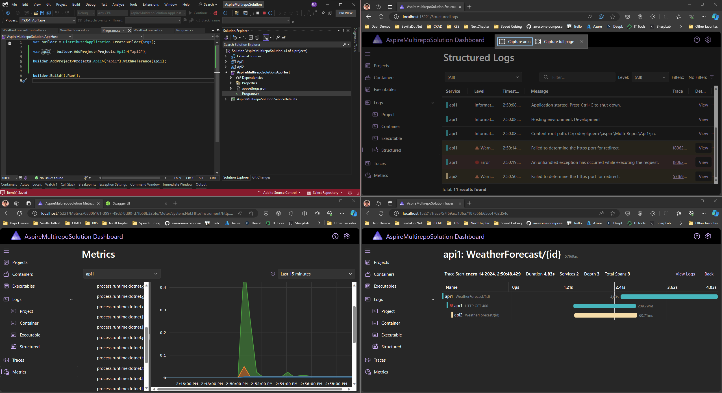This screenshot has height=393, width=722.
Task: Click the Solution Explorer properties wrench icon
Action: [x=278, y=38]
